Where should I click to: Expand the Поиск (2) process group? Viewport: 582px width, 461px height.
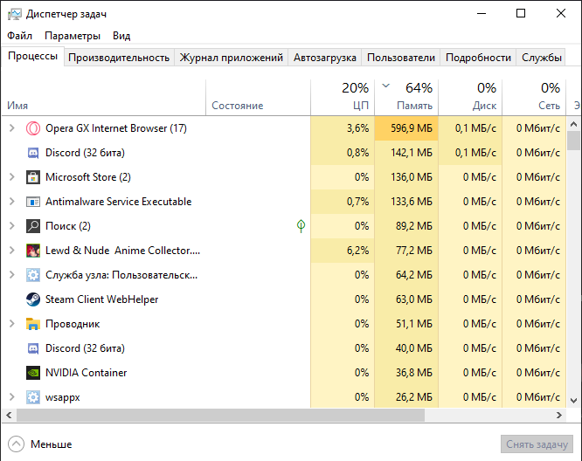[x=12, y=226]
